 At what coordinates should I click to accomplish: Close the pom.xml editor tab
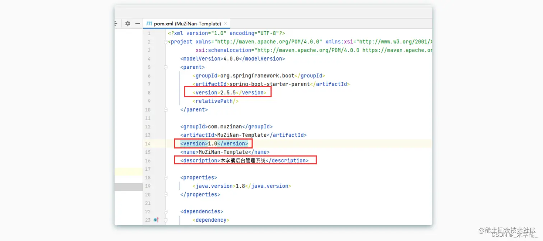tap(226, 24)
